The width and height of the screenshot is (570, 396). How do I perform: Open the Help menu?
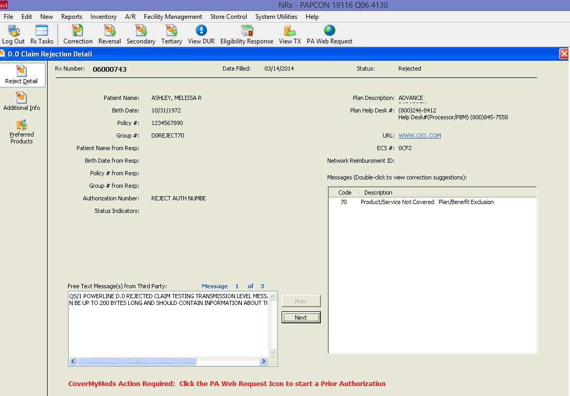[312, 17]
